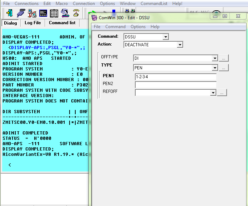The height and width of the screenshot is (206, 248).
Task: Click the serial cable connector icon
Action: coord(21,13)
